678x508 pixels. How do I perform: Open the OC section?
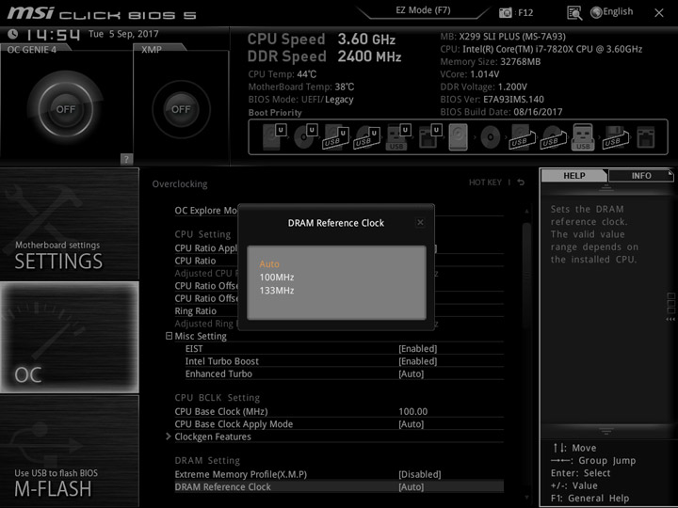(70, 338)
